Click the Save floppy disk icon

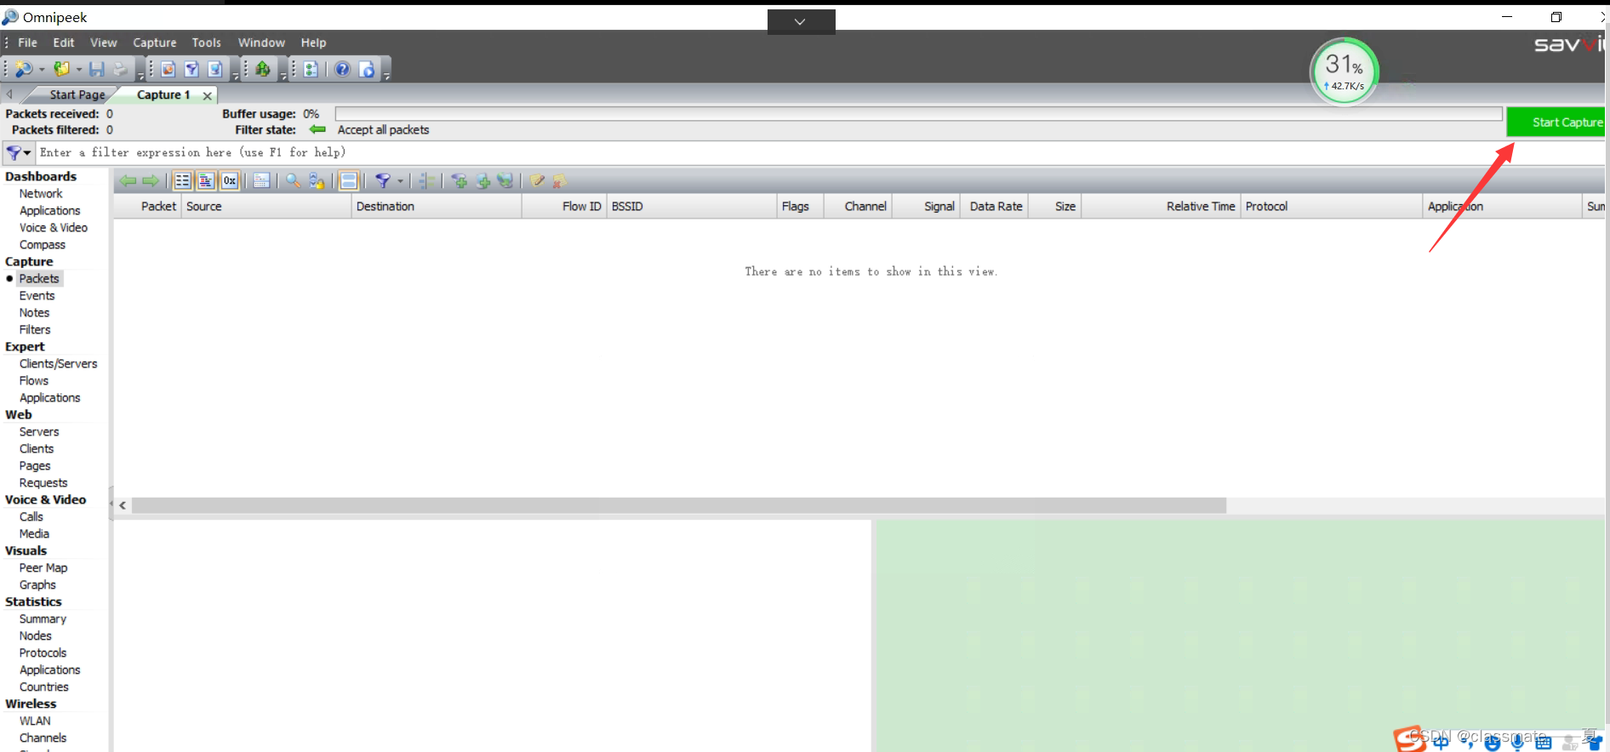tap(97, 69)
